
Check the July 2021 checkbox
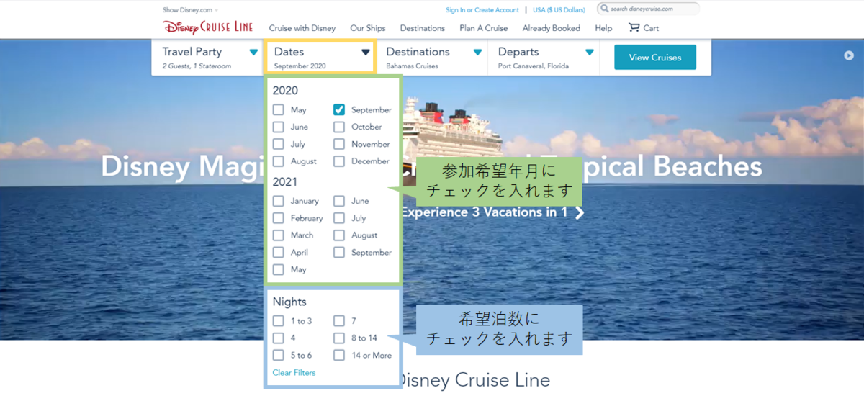[338, 218]
